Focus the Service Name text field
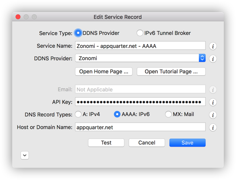Screen dimensions: 236x180 click(x=140, y=46)
